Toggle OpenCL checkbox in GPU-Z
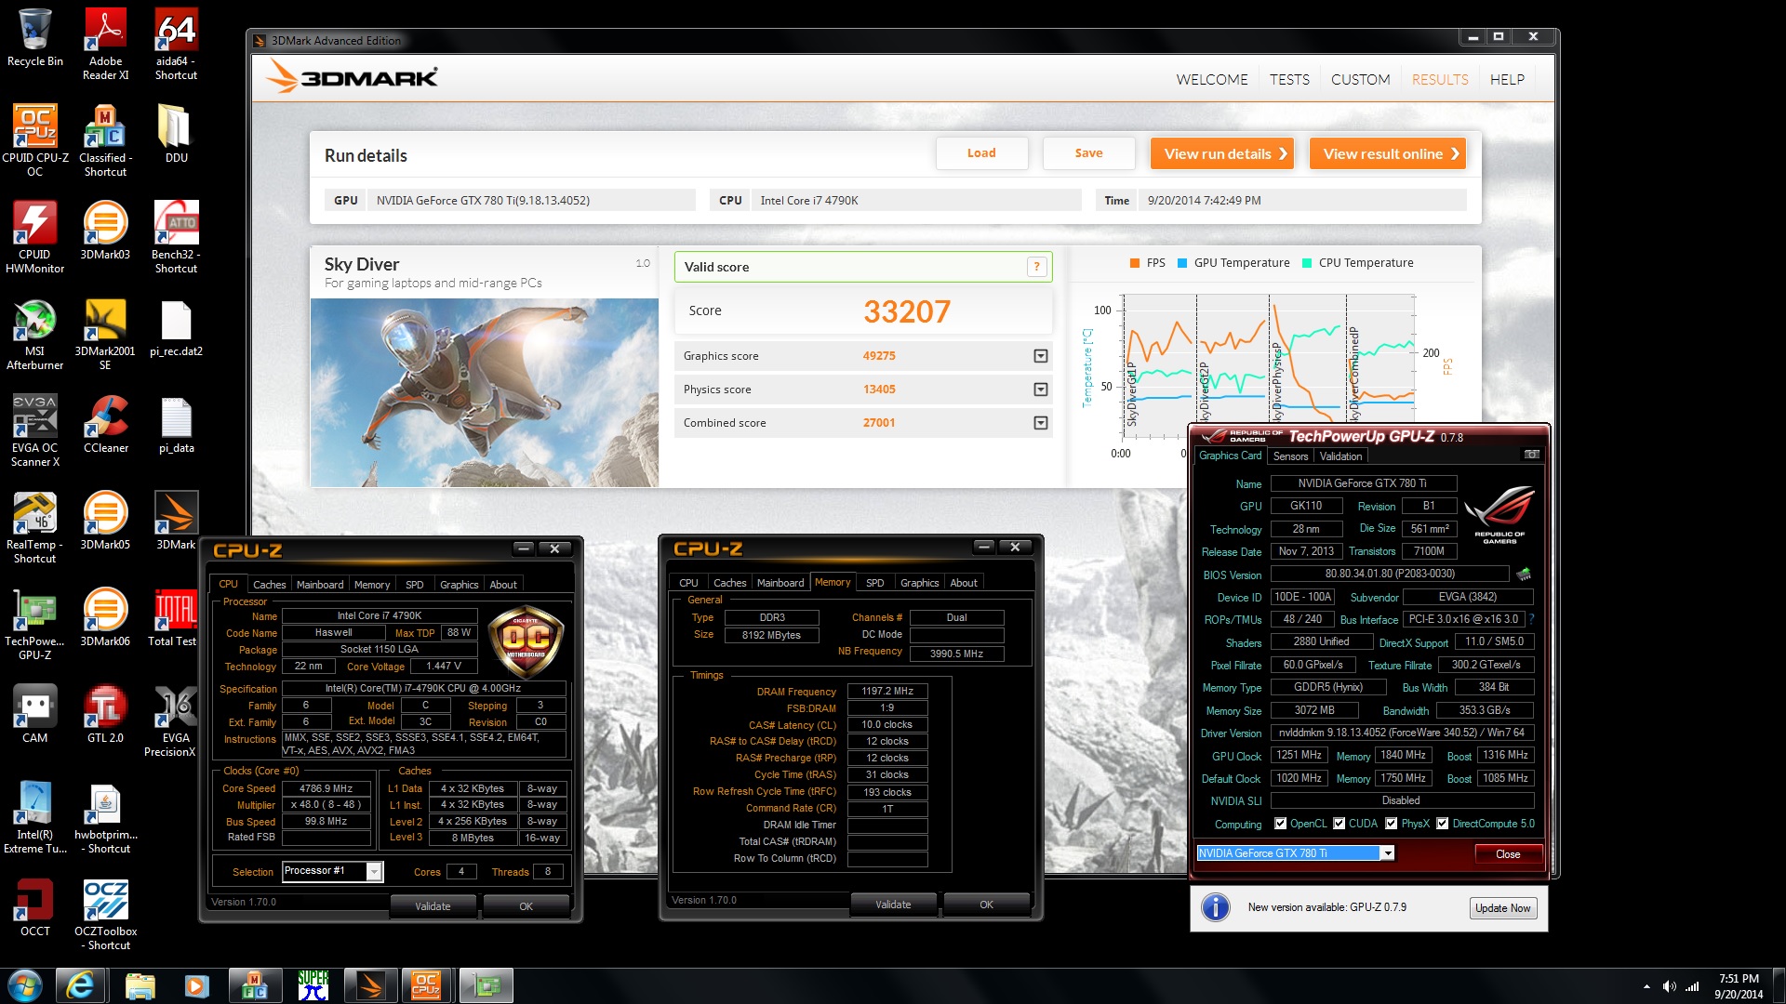The height and width of the screenshot is (1004, 1786). (x=1281, y=824)
